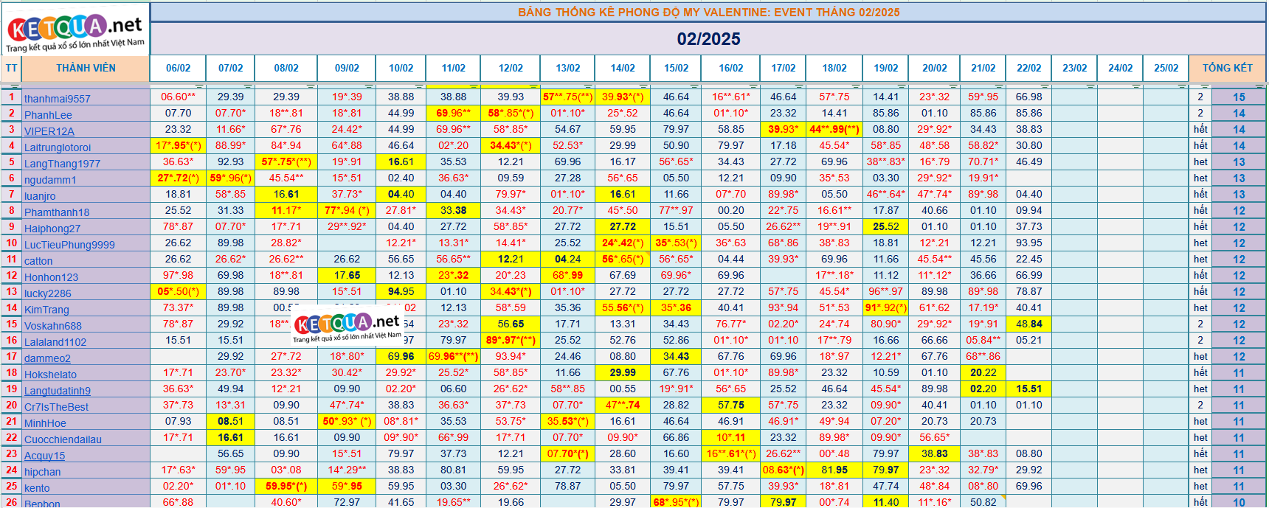Screen dimensions: 1269x508
Task: Expand filter dropdown for TỔNG KẾT column
Action: tap(1259, 86)
